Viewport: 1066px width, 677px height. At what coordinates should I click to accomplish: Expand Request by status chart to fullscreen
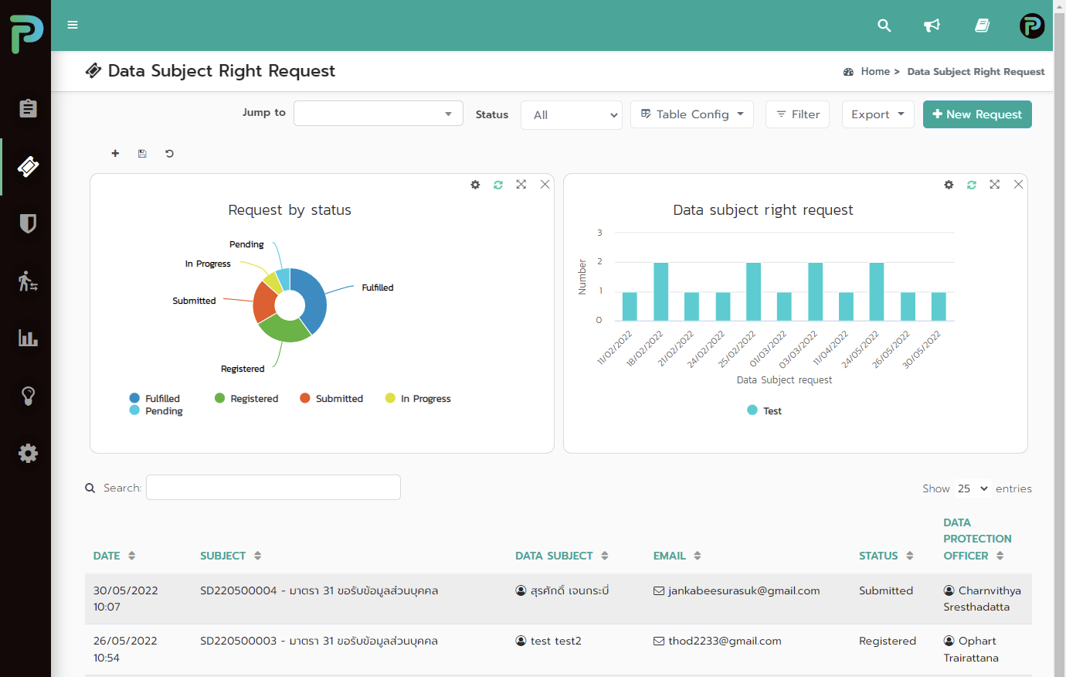tap(521, 185)
